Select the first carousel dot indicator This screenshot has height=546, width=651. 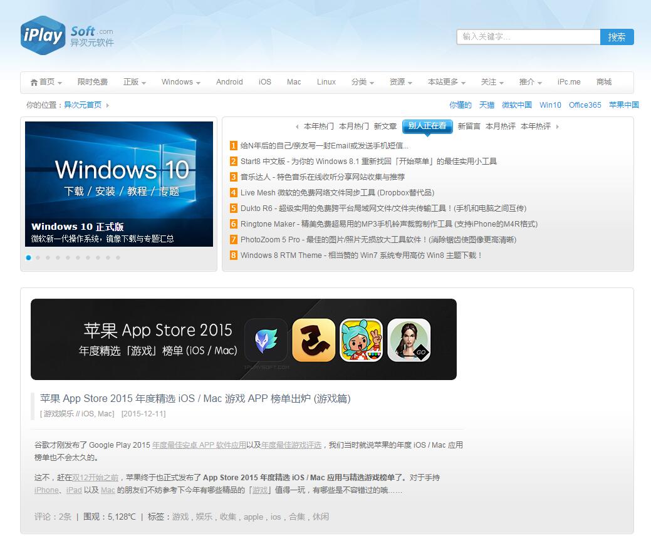28,257
